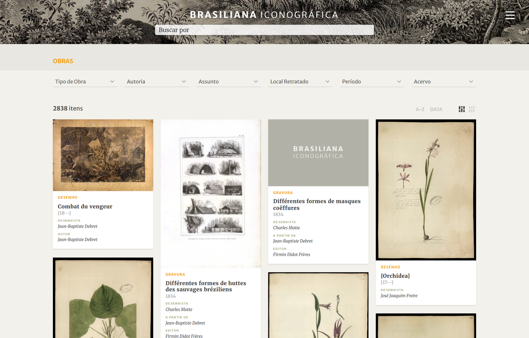
Task: Click the gray Brasiliana placeholder image
Action: tap(318, 153)
